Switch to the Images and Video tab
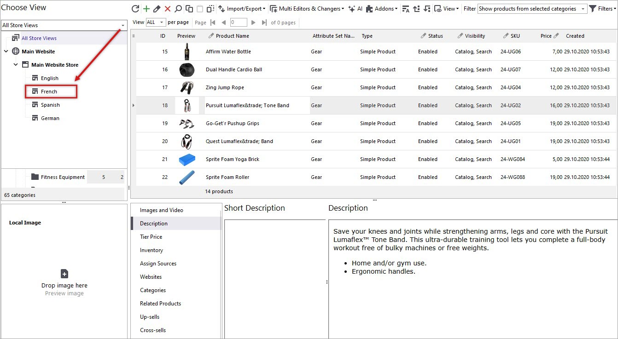 click(161, 211)
